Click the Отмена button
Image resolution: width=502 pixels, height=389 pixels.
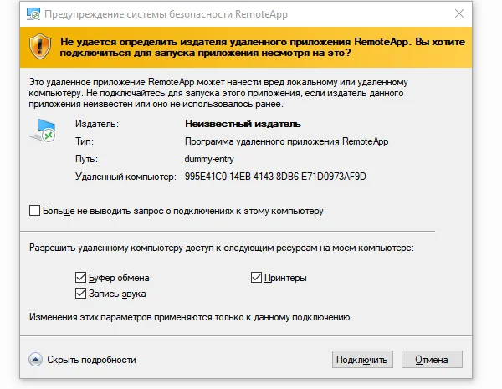(x=432, y=360)
